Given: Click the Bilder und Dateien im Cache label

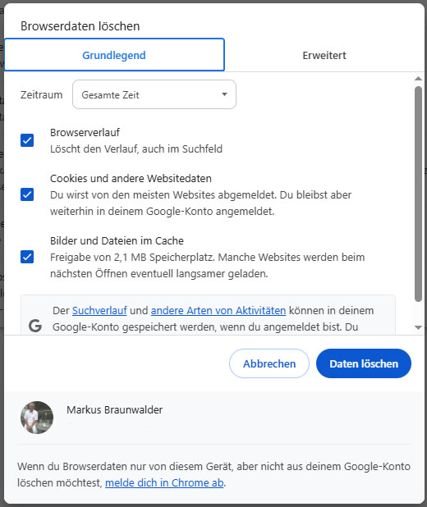Looking at the screenshot, I should pos(117,240).
